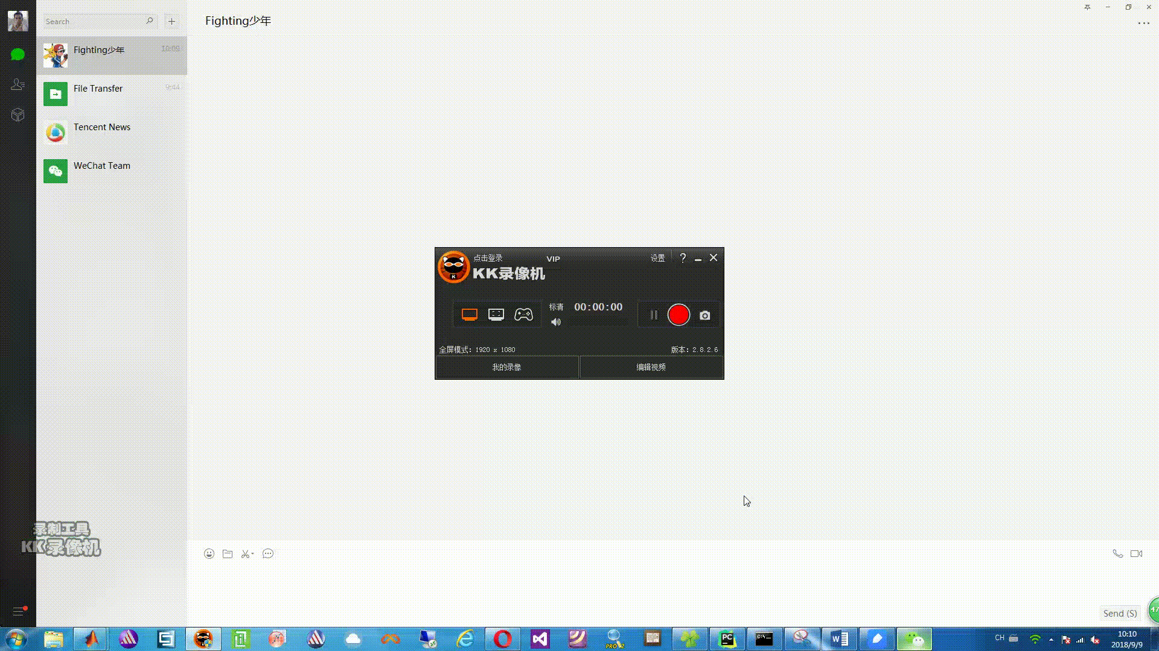Image resolution: width=1159 pixels, height=651 pixels.
Task: Select full screen recording mode icon
Action: click(x=470, y=315)
